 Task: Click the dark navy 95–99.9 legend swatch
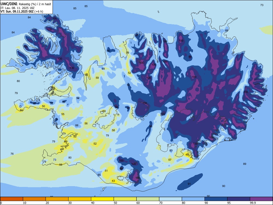pos(239,199)
